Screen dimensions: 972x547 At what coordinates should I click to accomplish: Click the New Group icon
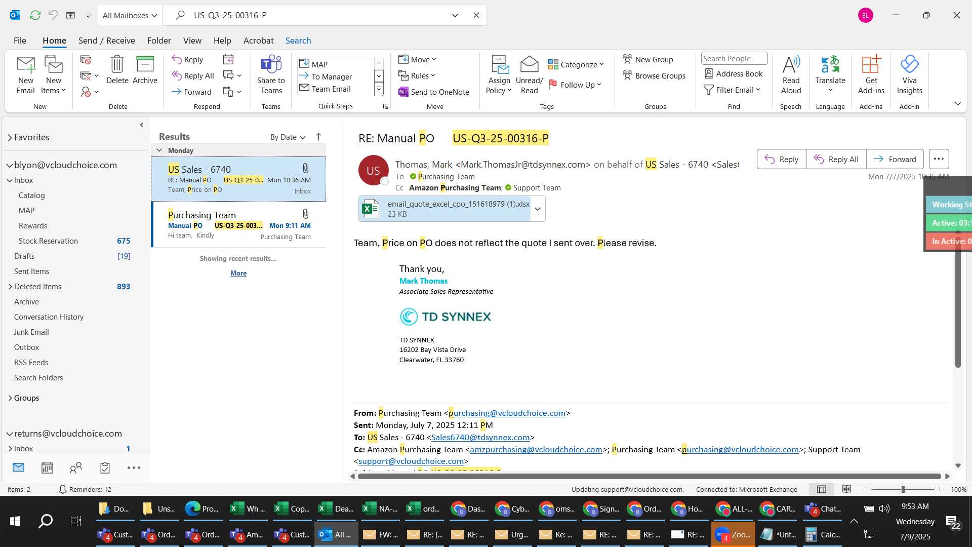point(648,59)
